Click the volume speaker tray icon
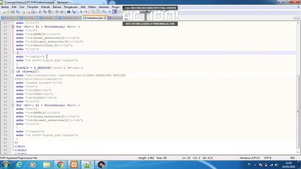The width and height of the screenshot is (301, 169). point(277,165)
